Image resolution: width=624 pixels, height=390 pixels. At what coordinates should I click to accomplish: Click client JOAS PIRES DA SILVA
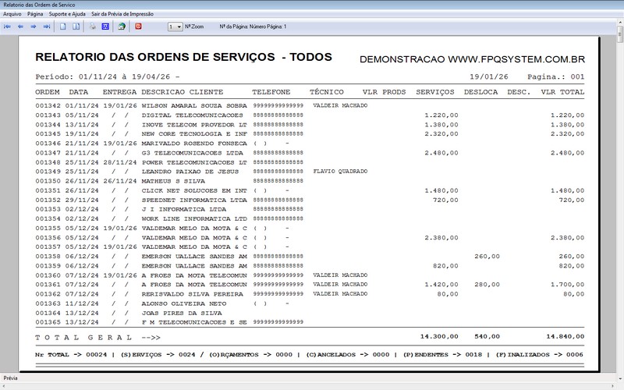(x=182, y=314)
